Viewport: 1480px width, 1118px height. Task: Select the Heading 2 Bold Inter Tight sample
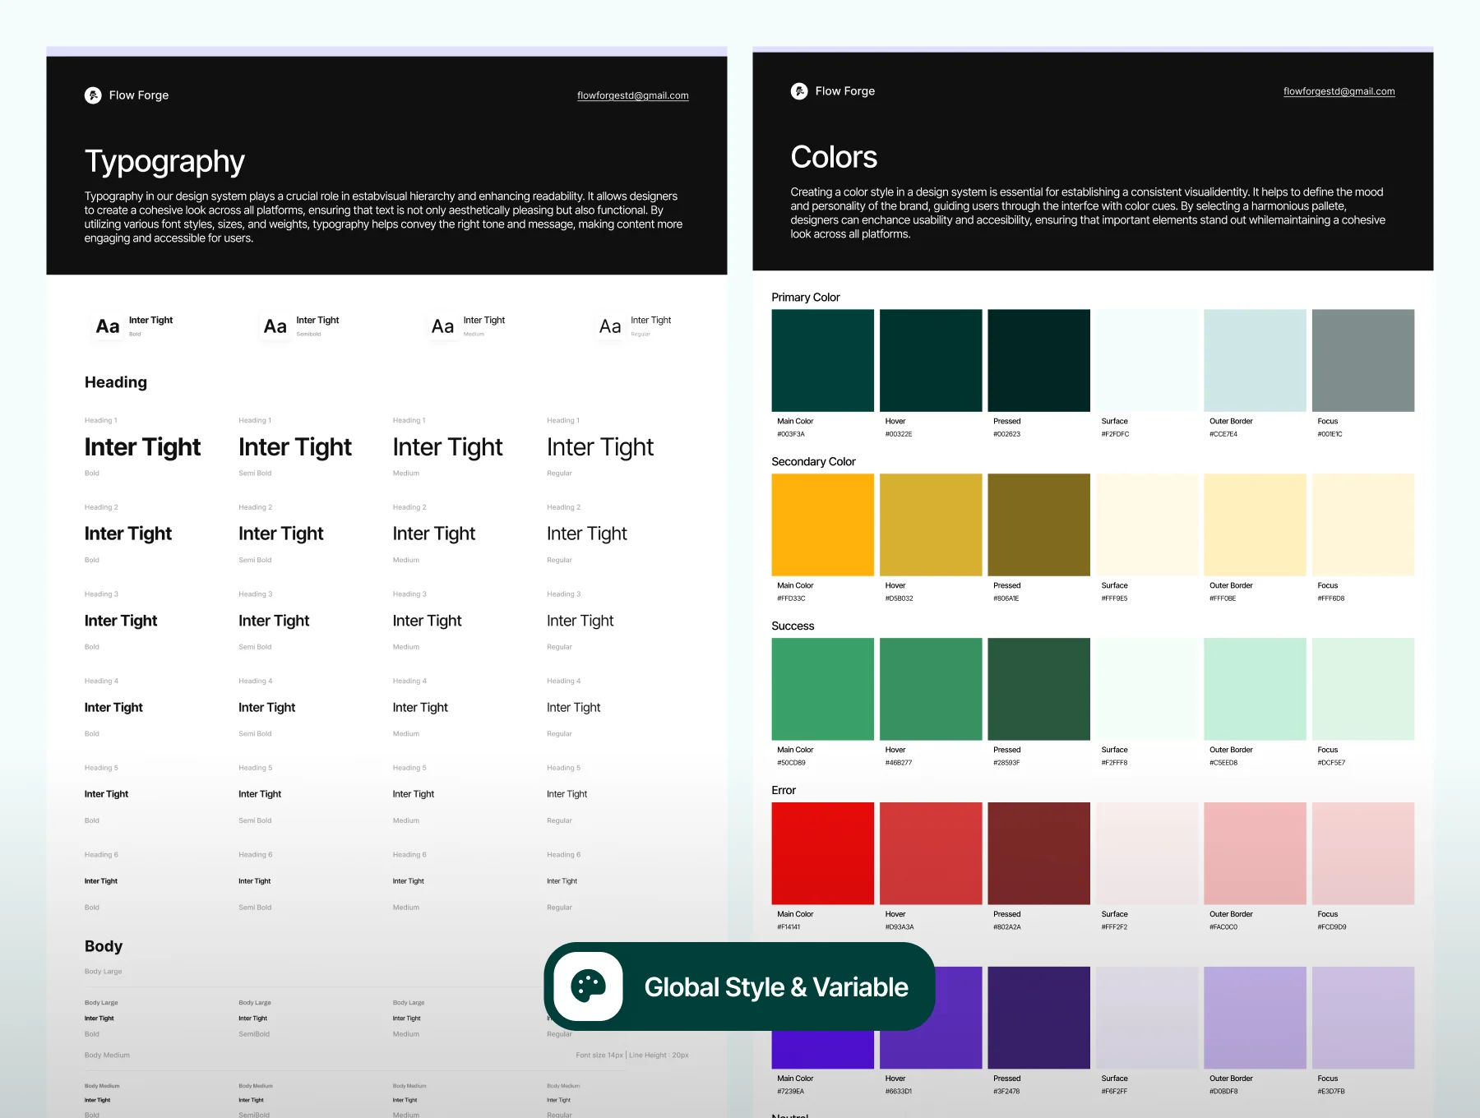[128, 534]
